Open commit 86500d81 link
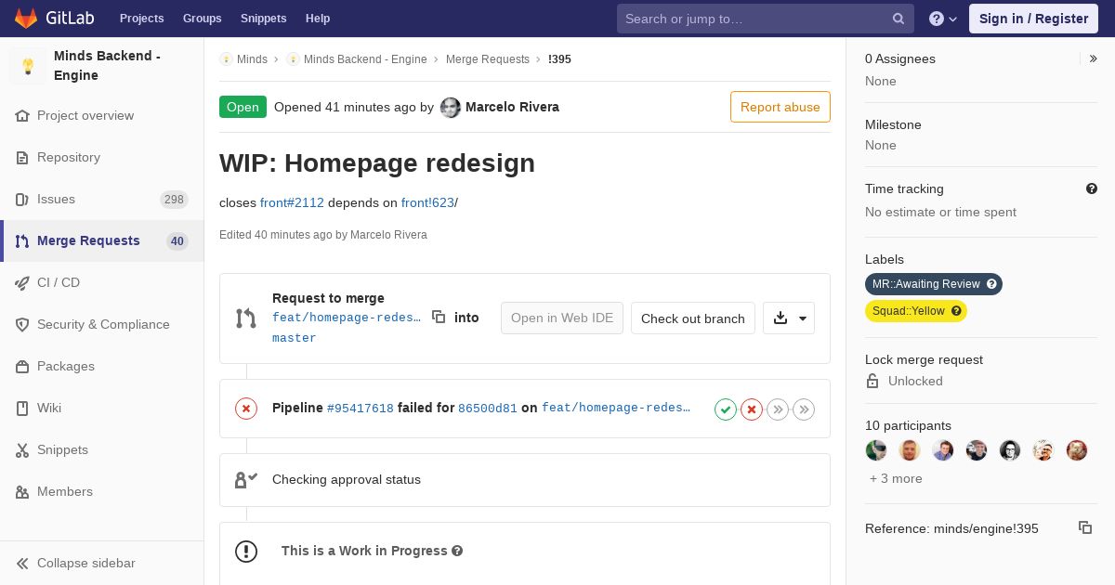The width and height of the screenshot is (1115, 585). tap(488, 408)
